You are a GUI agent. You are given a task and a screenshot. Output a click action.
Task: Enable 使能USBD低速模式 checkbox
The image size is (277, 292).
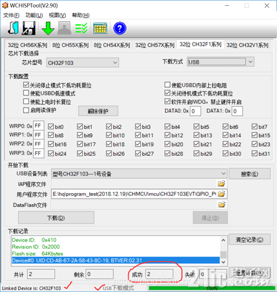pos(26,93)
